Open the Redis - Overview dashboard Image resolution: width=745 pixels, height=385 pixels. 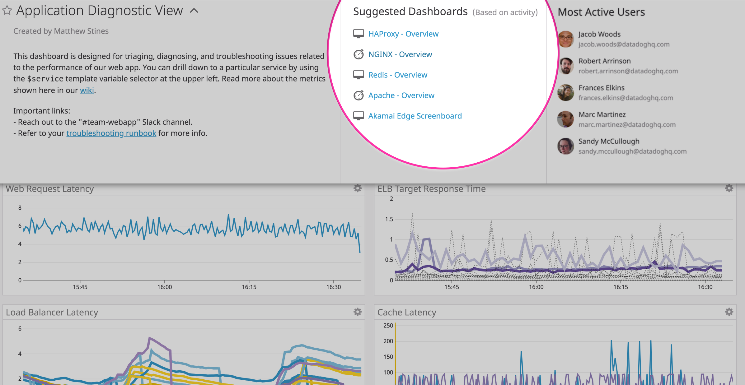point(398,75)
